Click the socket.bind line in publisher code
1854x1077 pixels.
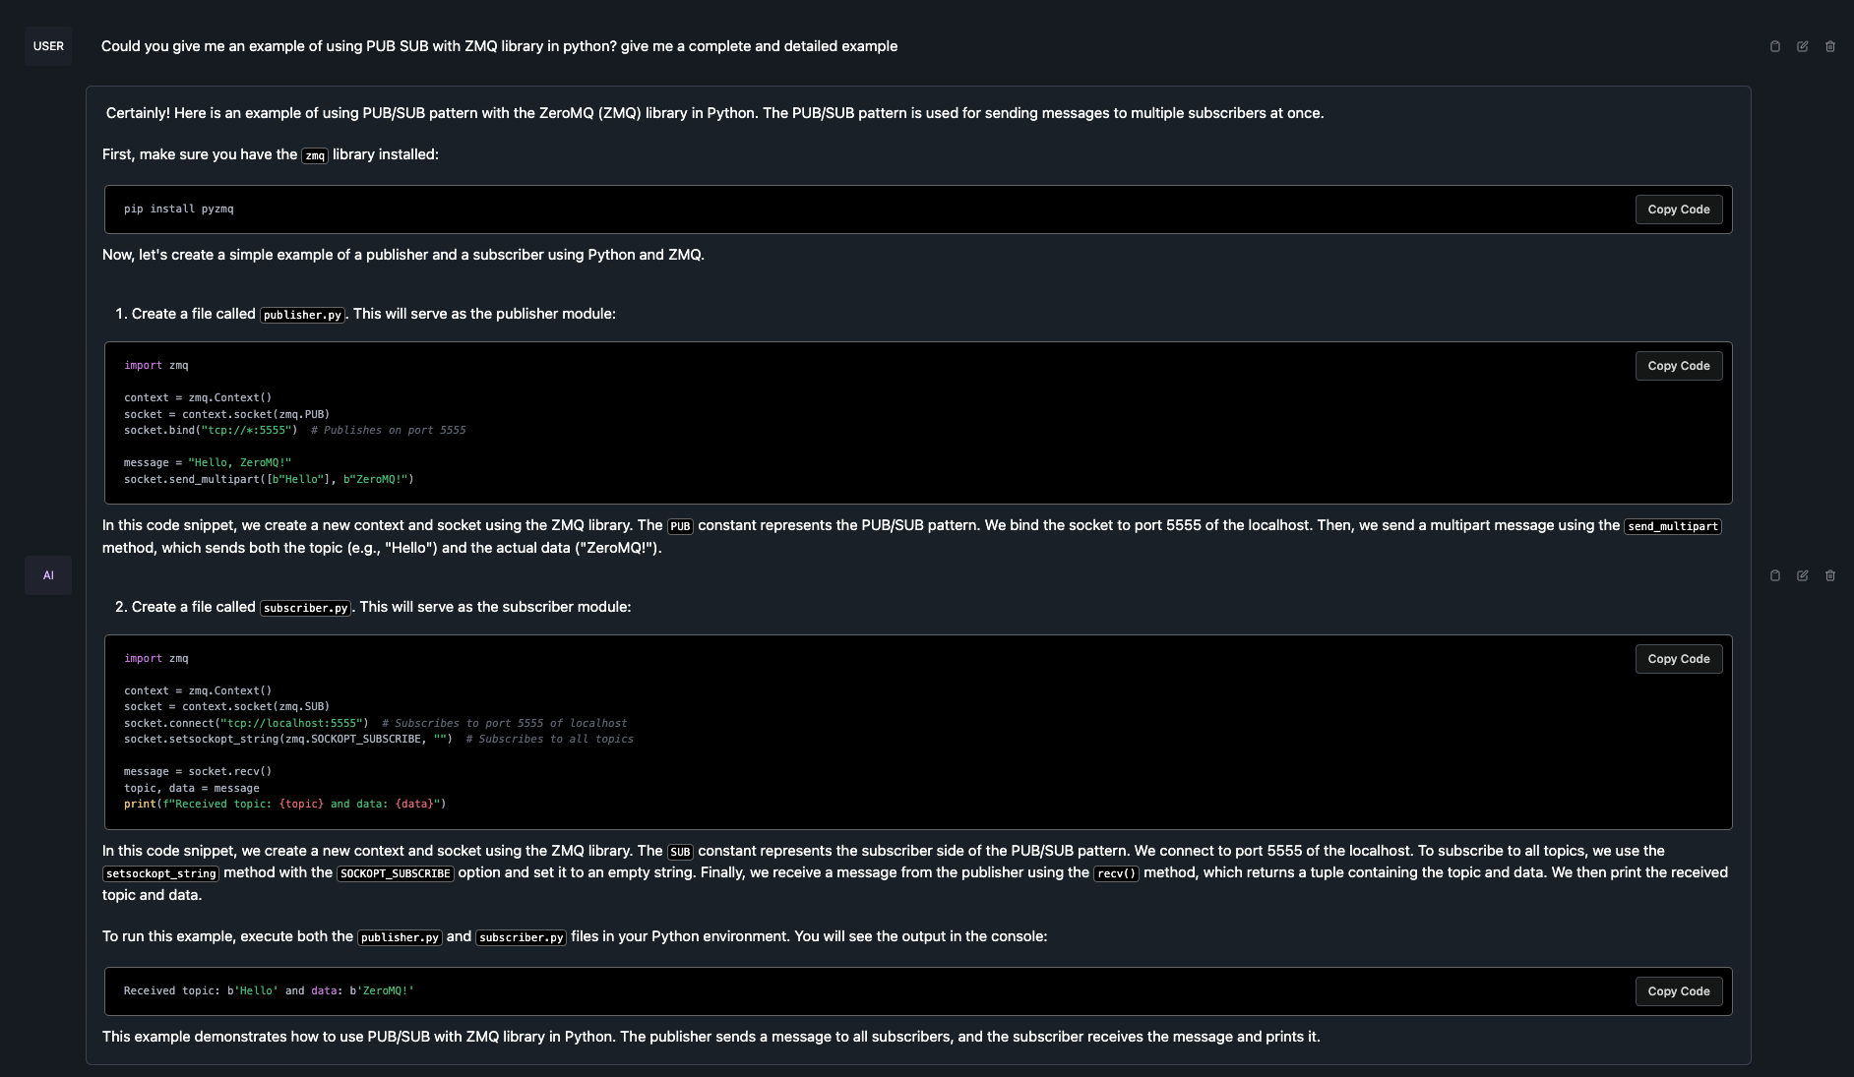point(211,430)
